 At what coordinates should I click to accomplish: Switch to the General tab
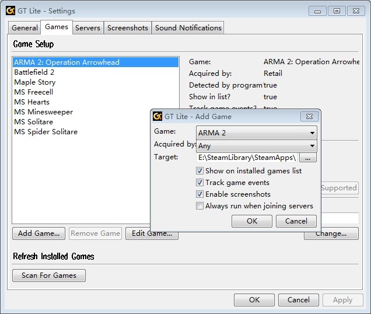coord(24,28)
